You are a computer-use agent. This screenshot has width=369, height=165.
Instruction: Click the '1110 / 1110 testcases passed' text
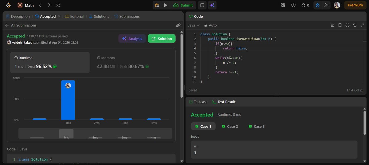[x=47, y=36]
